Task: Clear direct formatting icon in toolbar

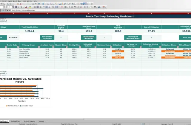Action: click(x=21, y=4)
